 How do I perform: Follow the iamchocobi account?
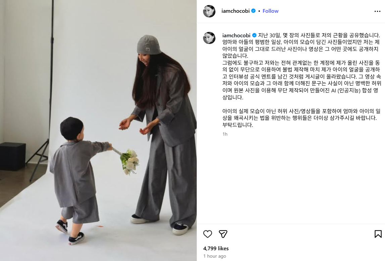270,11
